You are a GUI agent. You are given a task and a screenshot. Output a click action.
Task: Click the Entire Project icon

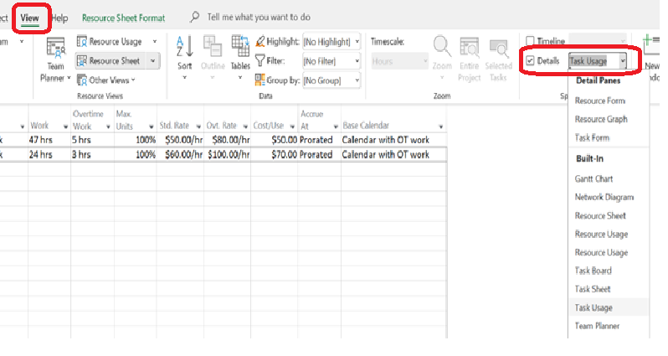pos(469,48)
